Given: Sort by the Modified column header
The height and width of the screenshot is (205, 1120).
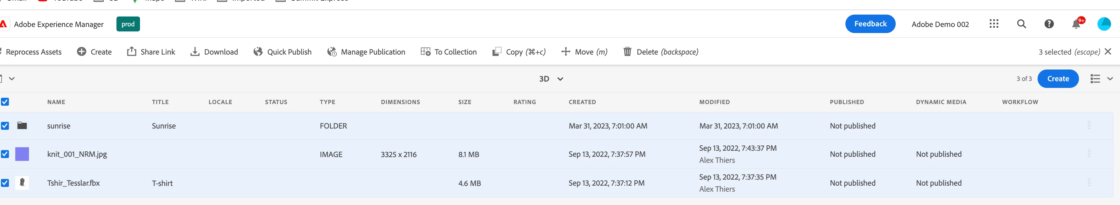Looking at the screenshot, I should tap(714, 102).
